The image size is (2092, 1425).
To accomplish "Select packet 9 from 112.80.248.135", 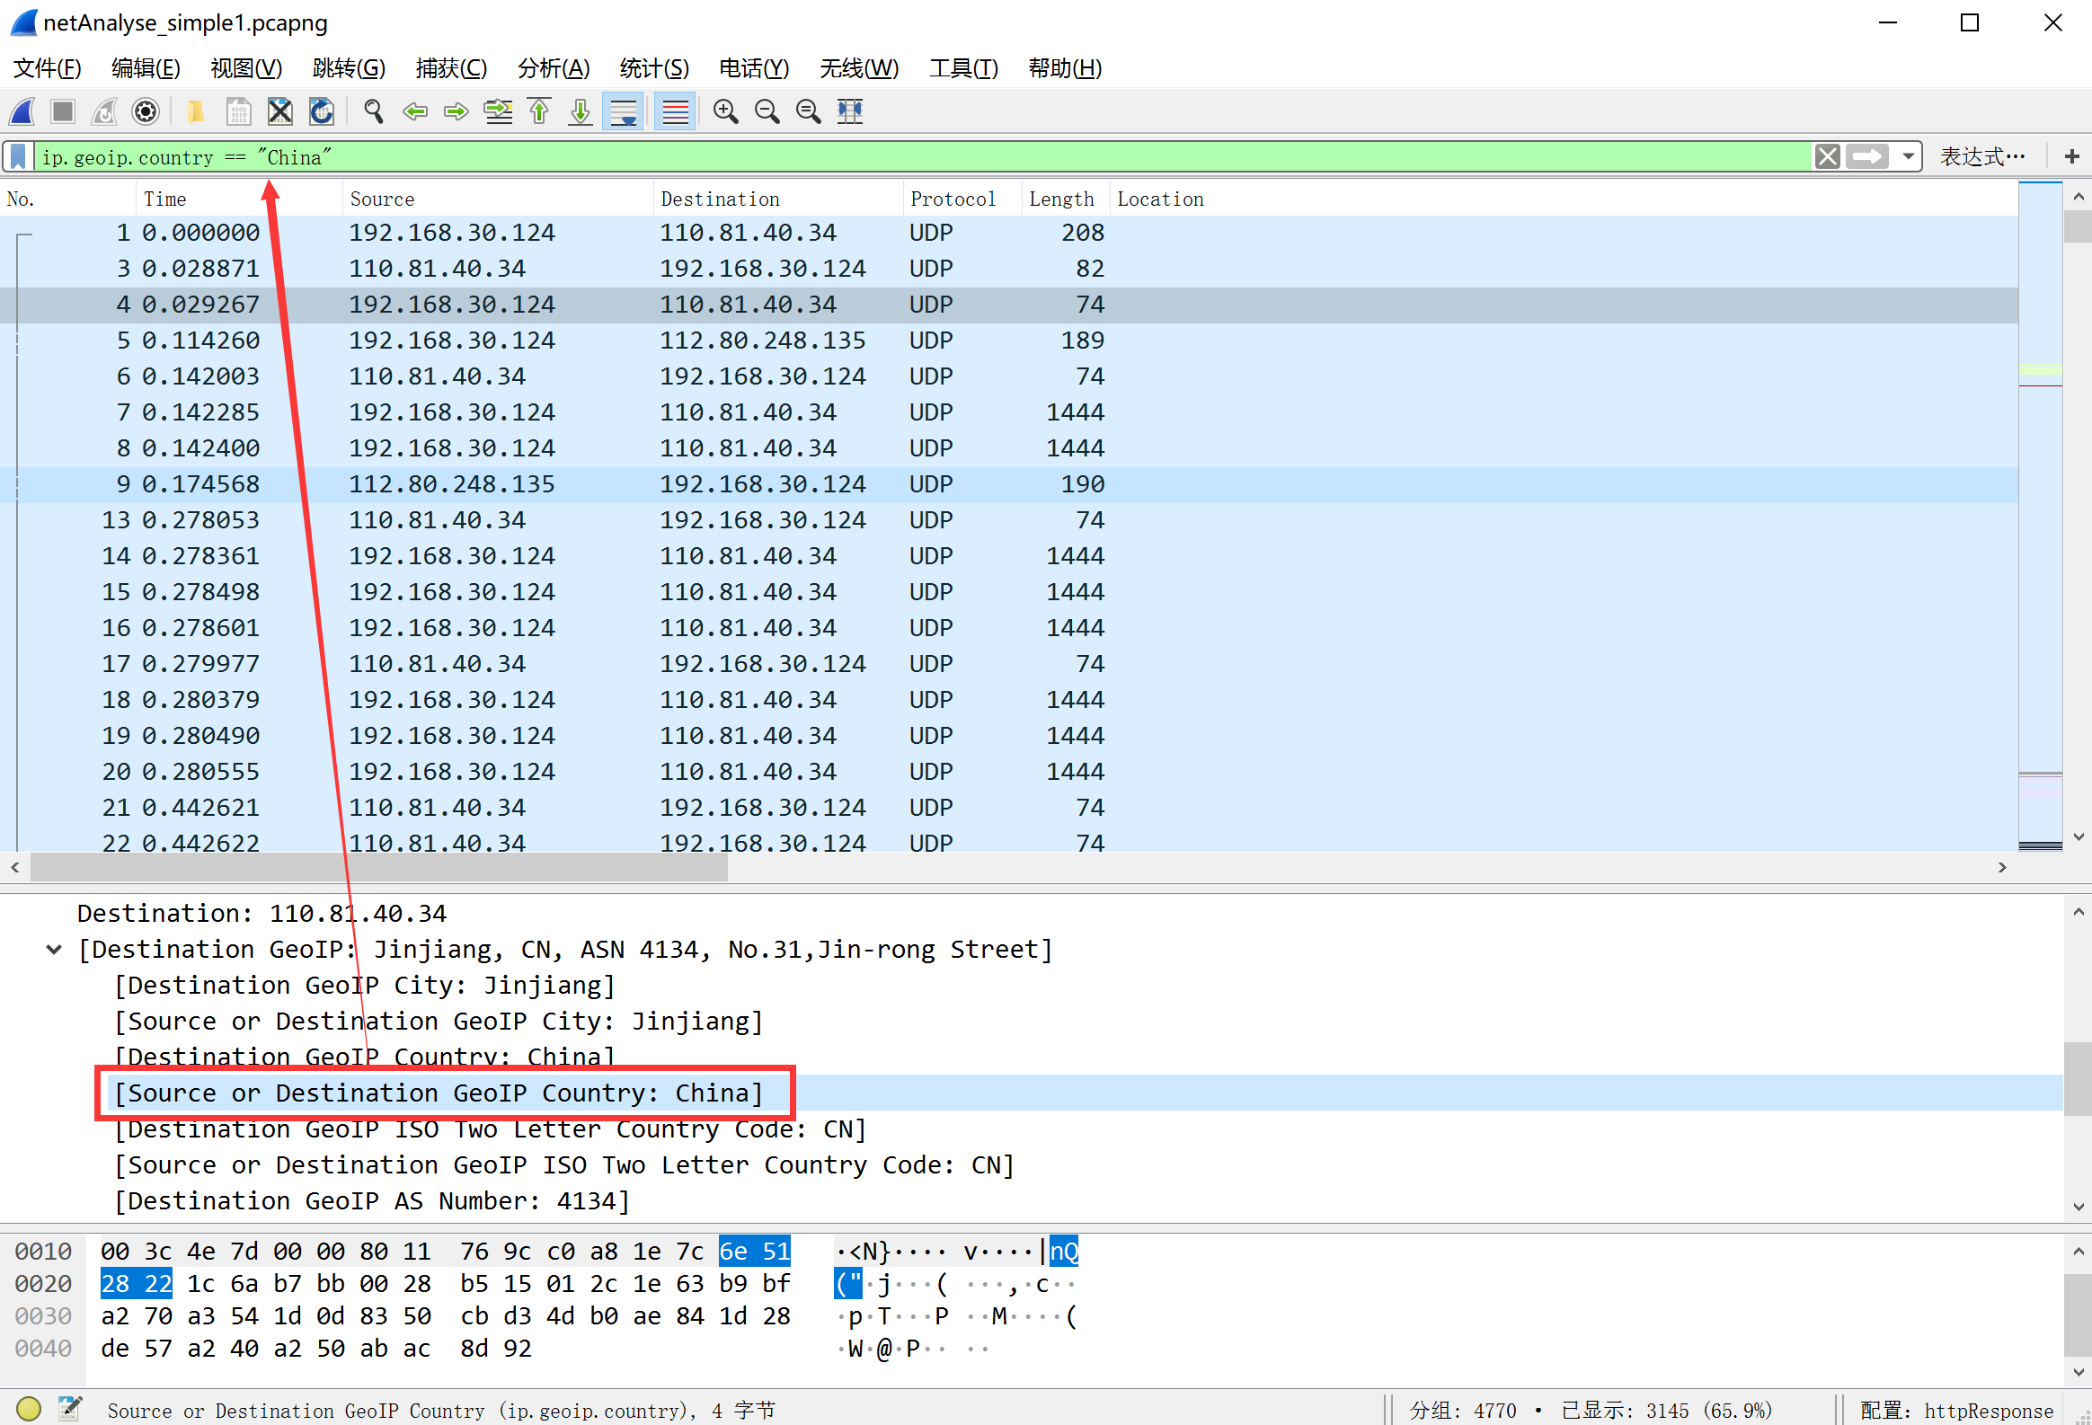I will tap(1008, 484).
